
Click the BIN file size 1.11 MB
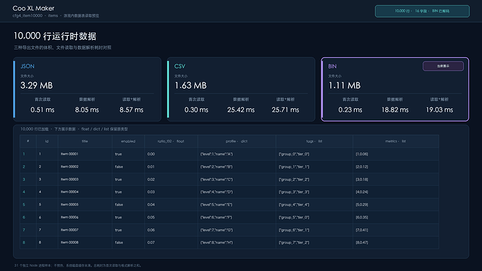tap(344, 85)
